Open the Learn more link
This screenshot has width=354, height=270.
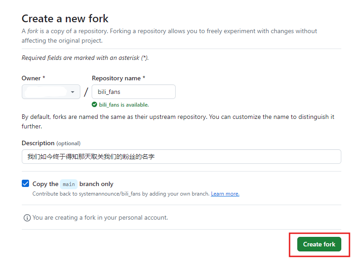[x=225, y=194]
